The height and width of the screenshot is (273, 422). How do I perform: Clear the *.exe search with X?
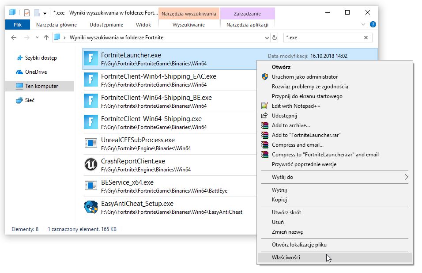[366, 38]
